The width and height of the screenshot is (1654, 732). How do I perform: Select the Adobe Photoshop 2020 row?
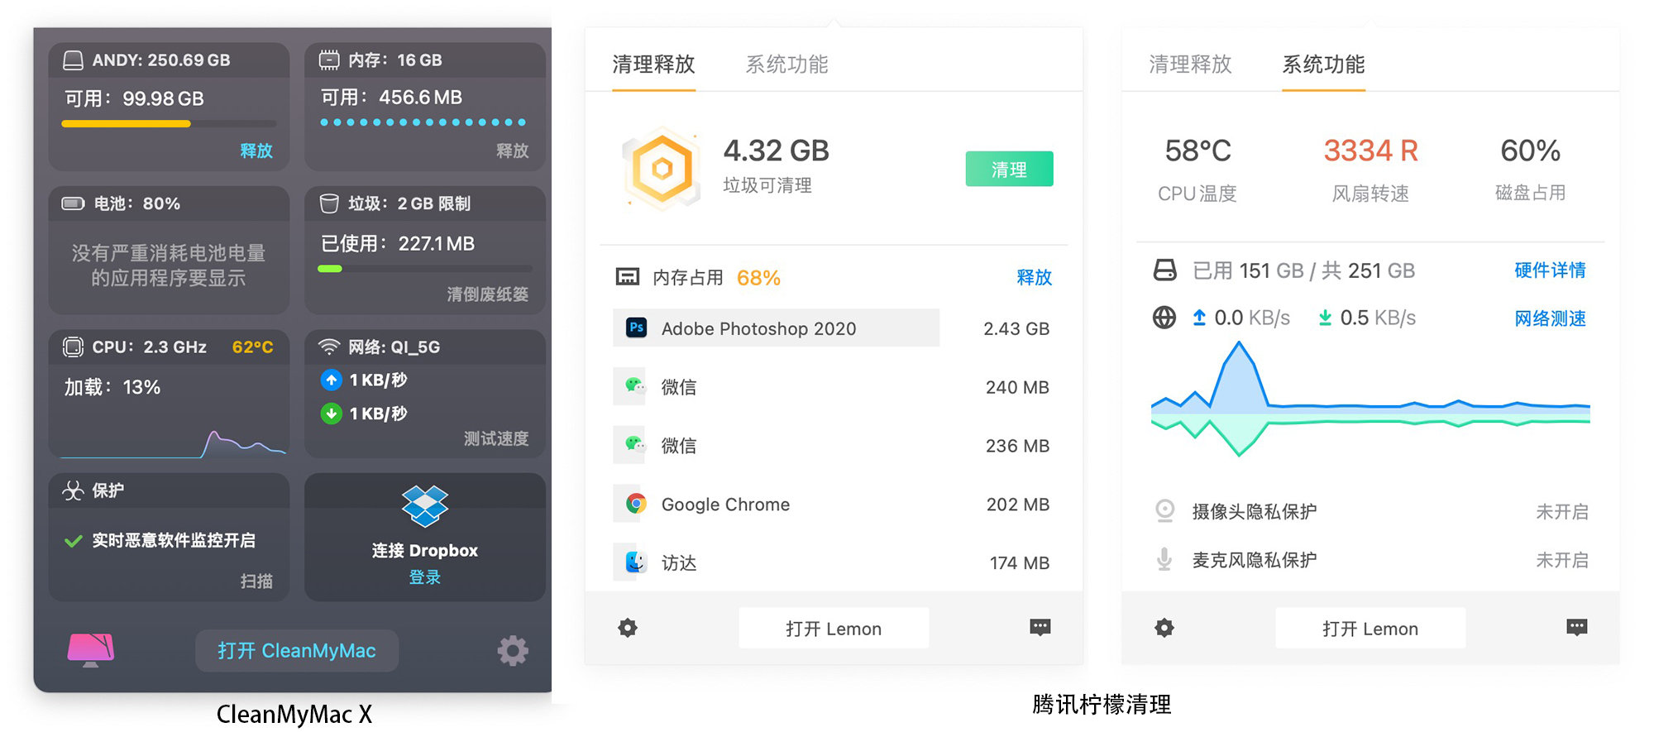click(x=834, y=328)
